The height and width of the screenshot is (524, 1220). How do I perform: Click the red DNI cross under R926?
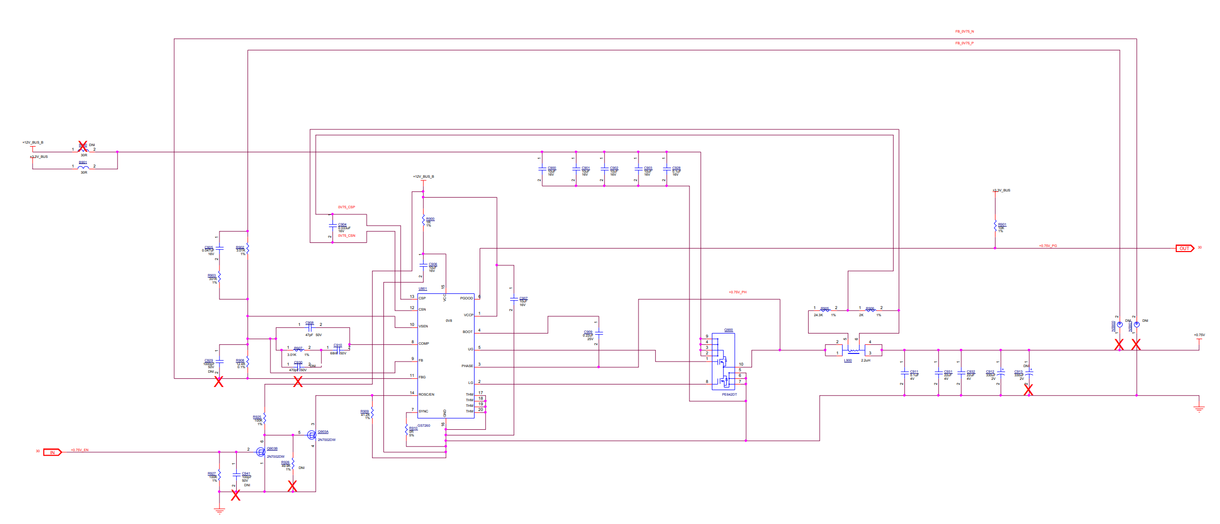(x=292, y=486)
